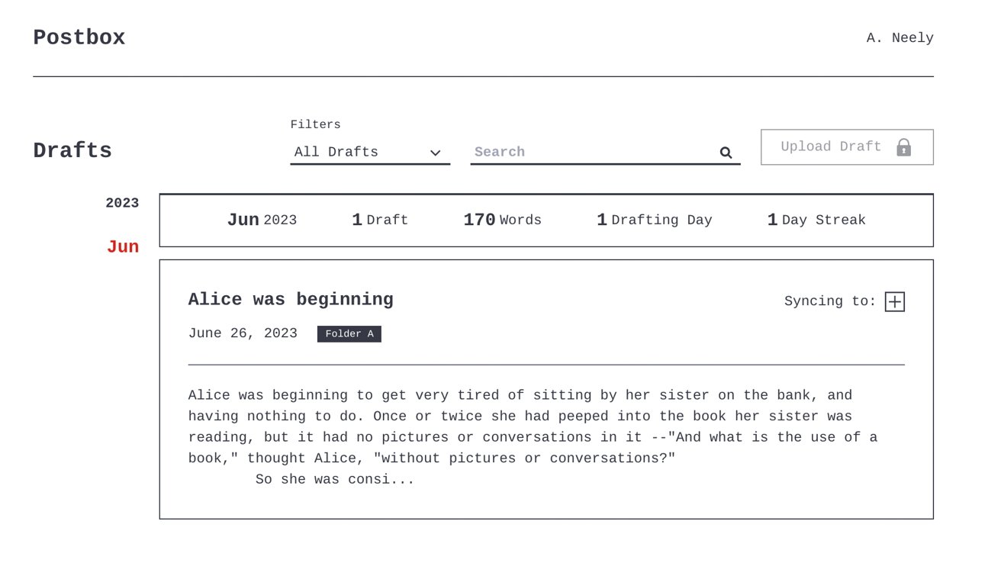Select the Jun month timeline marker
This screenshot has height=563, width=1001.
[x=123, y=246]
